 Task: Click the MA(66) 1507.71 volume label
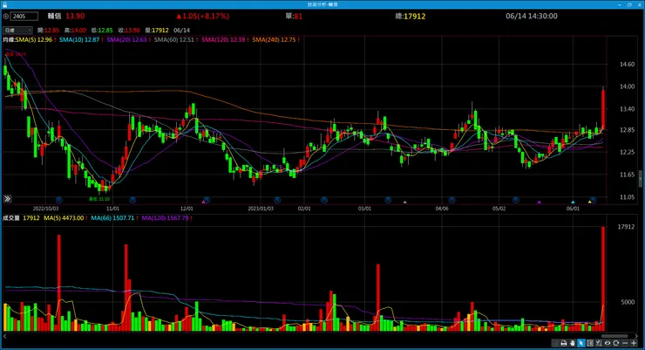114,218
